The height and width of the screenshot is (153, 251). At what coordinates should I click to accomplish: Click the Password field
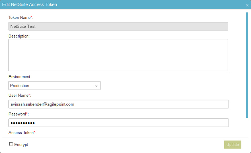(118, 123)
